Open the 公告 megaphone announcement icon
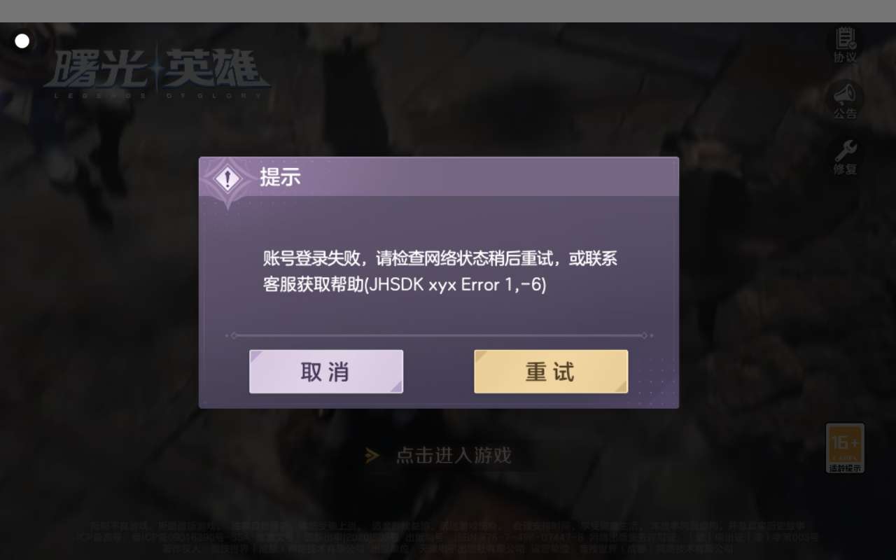Screen dimensions: 896x560 click(845, 94)
